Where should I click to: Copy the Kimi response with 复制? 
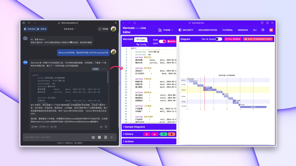coord(35,127)
